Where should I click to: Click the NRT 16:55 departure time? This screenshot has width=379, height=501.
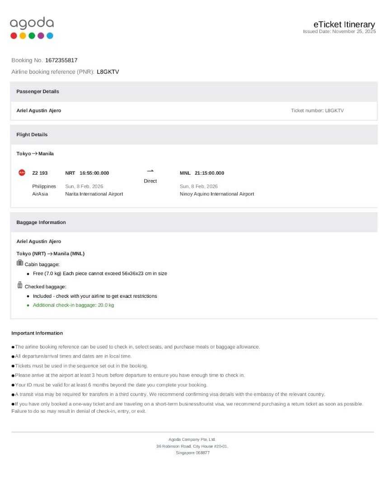[x=87, y=173]
